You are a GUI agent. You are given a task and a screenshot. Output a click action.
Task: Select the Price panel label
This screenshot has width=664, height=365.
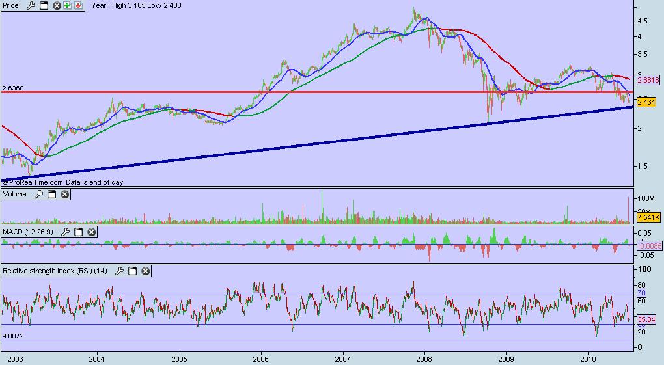pos(10,5)
